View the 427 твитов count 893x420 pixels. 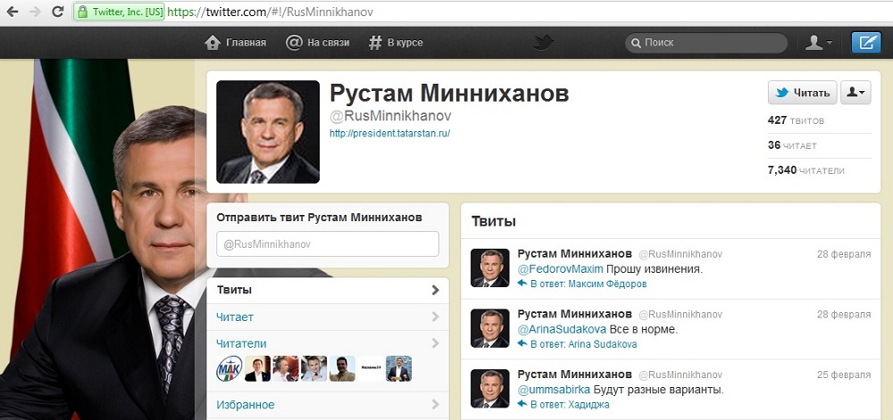pos(796,120)
